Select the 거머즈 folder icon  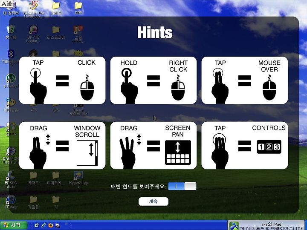(x=33, y=178)
